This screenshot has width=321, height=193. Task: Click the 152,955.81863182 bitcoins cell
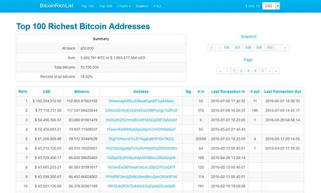pyautogui.click(x=82, y=101)
